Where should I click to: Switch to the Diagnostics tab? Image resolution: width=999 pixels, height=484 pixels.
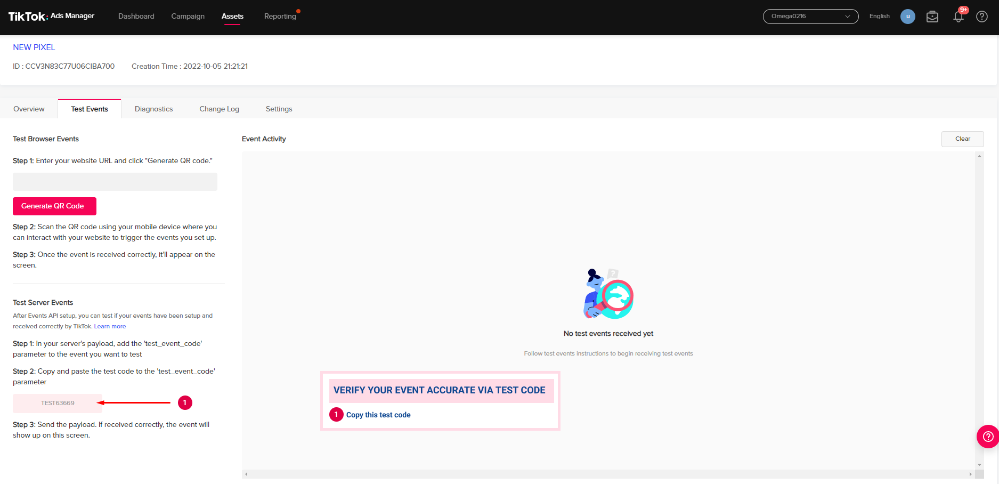tap(154, 109)
